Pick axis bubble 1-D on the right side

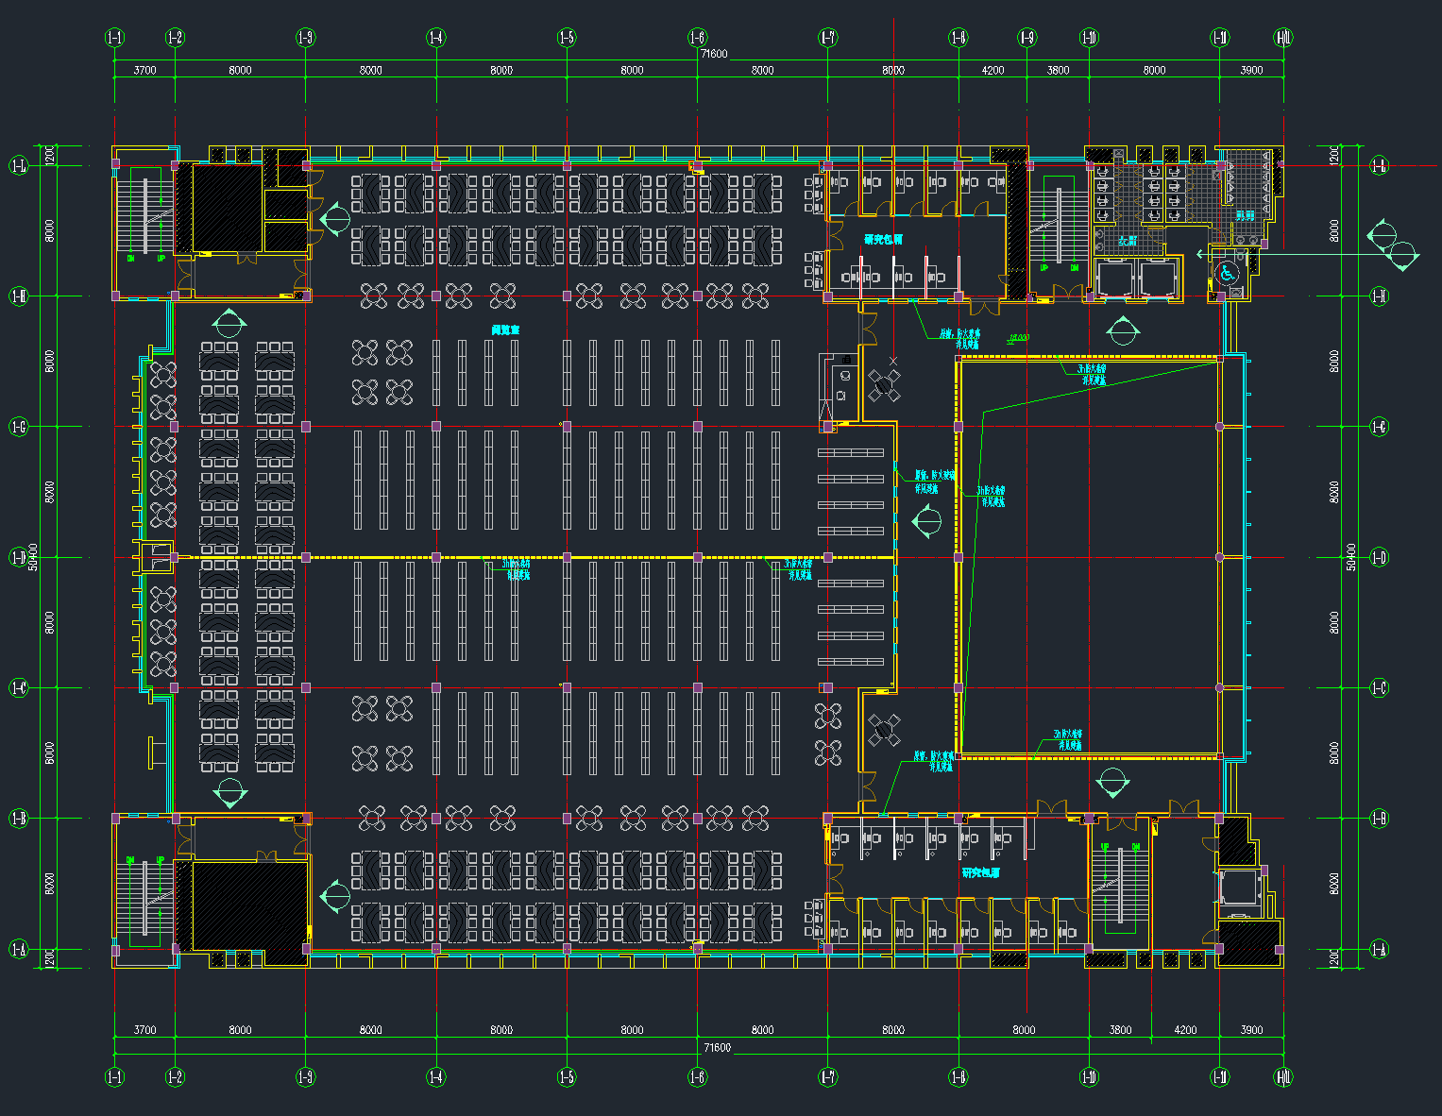1380,557
